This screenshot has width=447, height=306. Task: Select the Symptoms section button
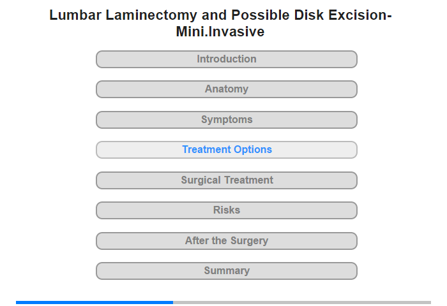pos(226,120)
